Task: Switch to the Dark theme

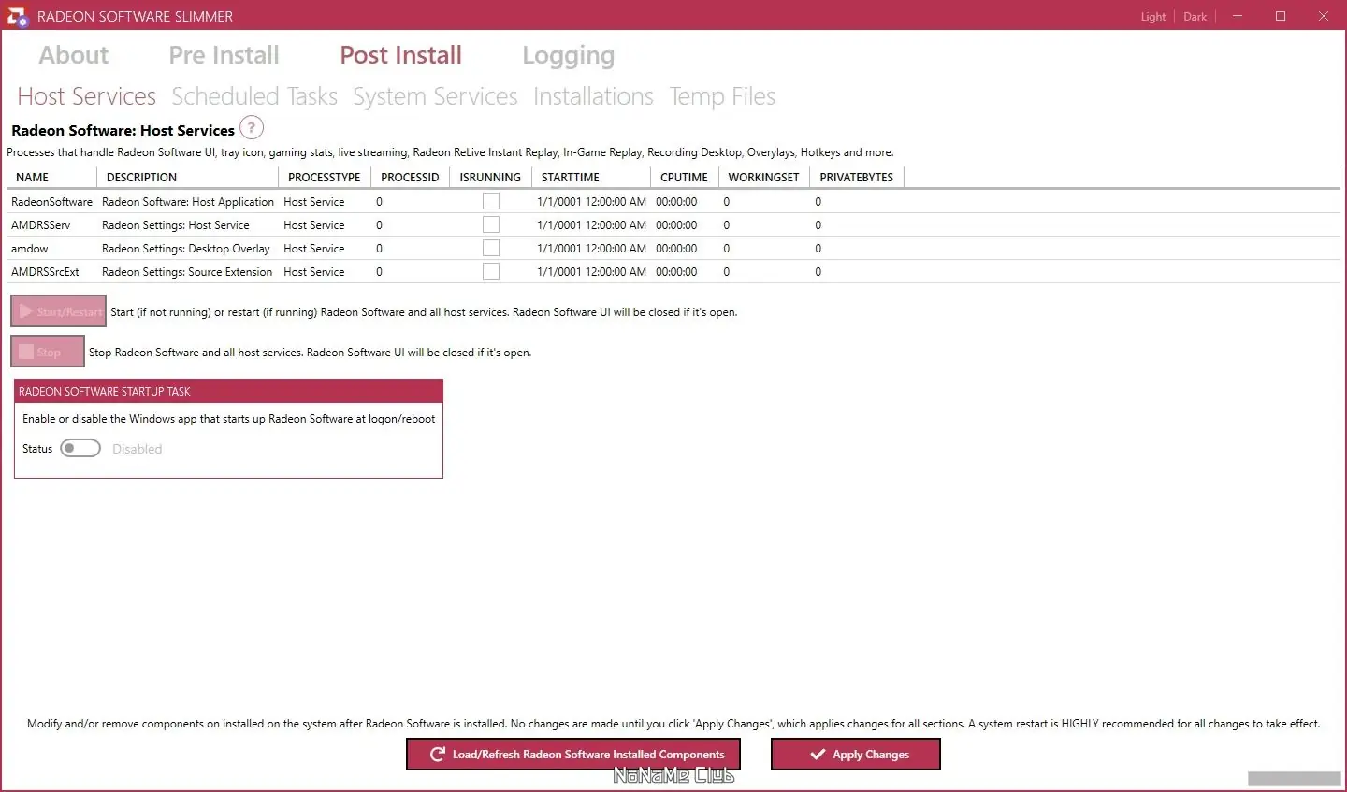Action: [x=1195, y=17]
